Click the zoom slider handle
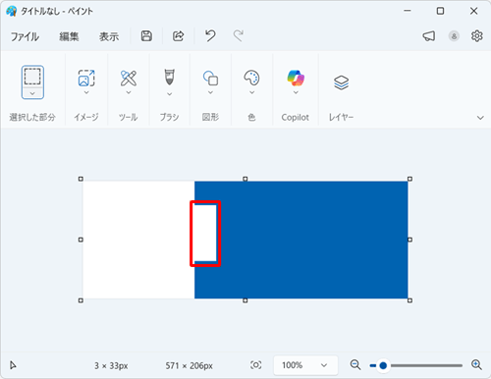Screen dimensions: 491x379 point(383,365)
